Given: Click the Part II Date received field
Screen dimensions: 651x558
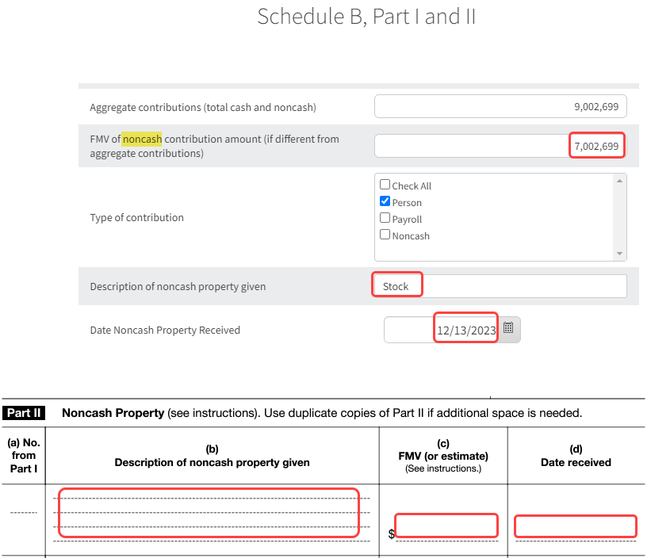Looking at the screenshot, I should pyautogui.click(x=575, y=526).
